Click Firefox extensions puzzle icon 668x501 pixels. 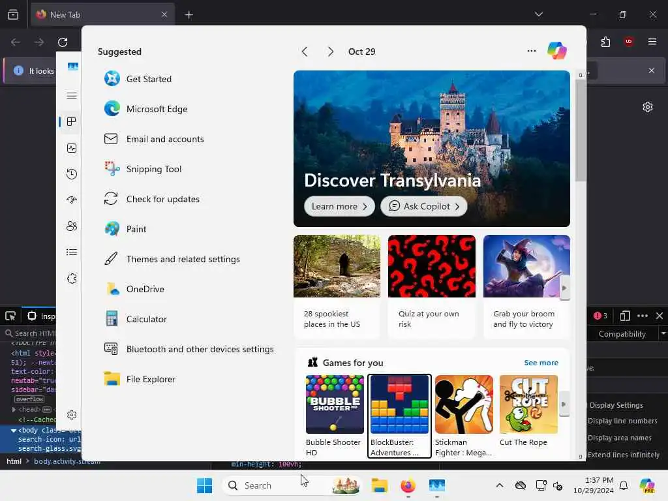point(605,42)
